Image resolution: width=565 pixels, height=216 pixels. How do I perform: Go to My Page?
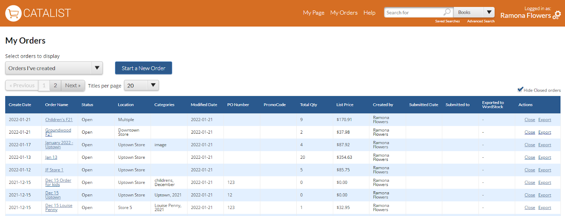click(314, 13)
